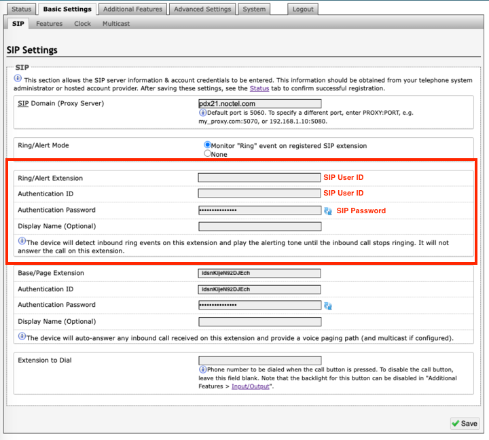This screenshot has height=440, width=489.
Task: Go to the Status tab
Action: 22,10
